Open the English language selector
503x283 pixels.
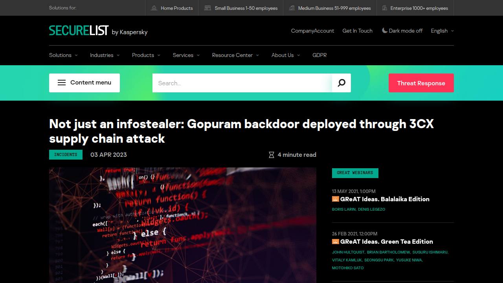[442, 31]
